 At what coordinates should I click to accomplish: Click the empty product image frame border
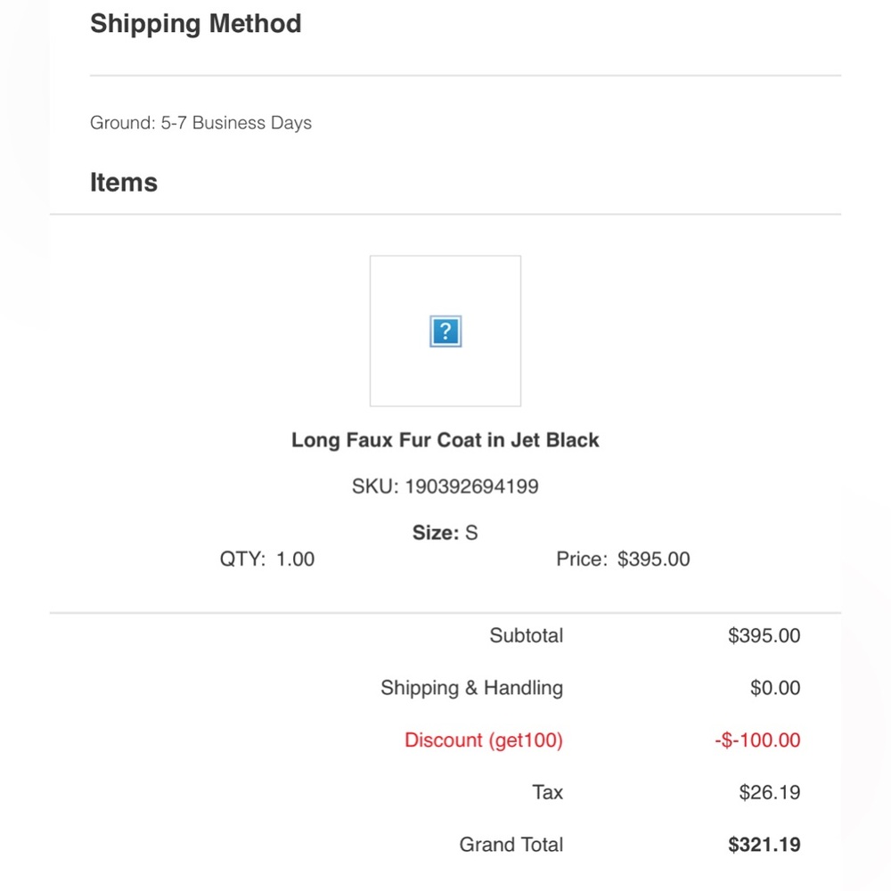371,374
